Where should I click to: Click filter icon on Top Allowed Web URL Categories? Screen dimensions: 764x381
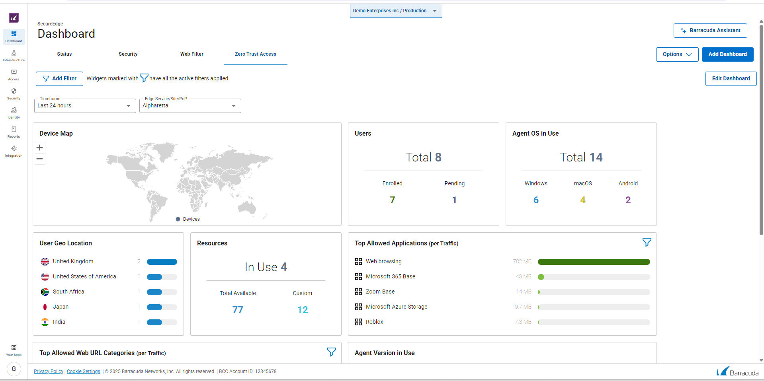click(331, 352)
